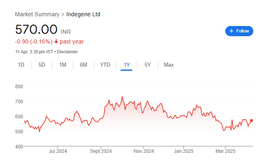
Task: Switch to the 5Y range tab
Action: (147, 65)
